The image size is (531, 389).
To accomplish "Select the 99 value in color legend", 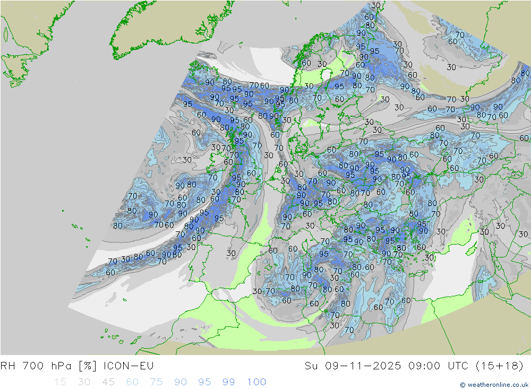I will click(228, 382).
